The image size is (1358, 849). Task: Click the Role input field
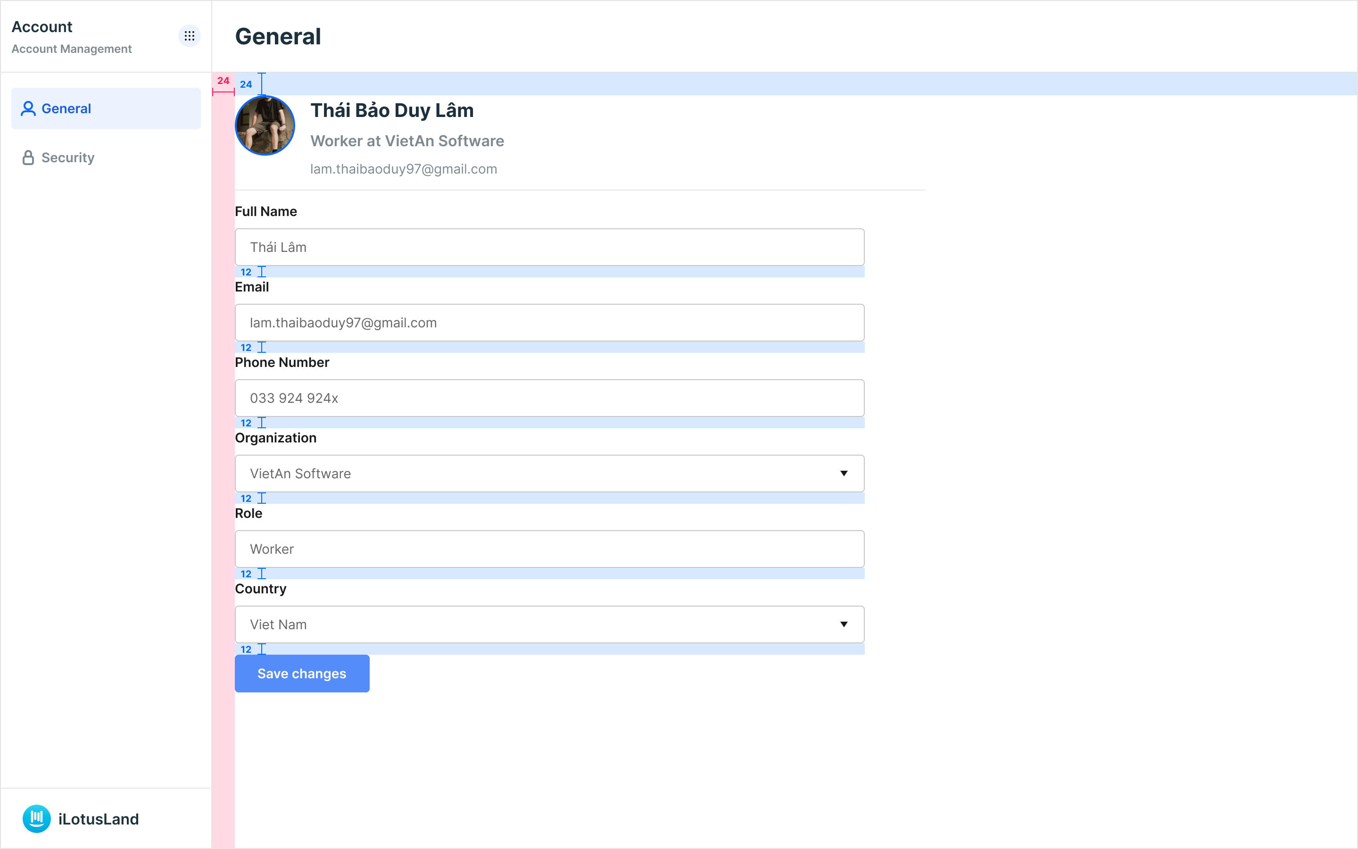549,549
